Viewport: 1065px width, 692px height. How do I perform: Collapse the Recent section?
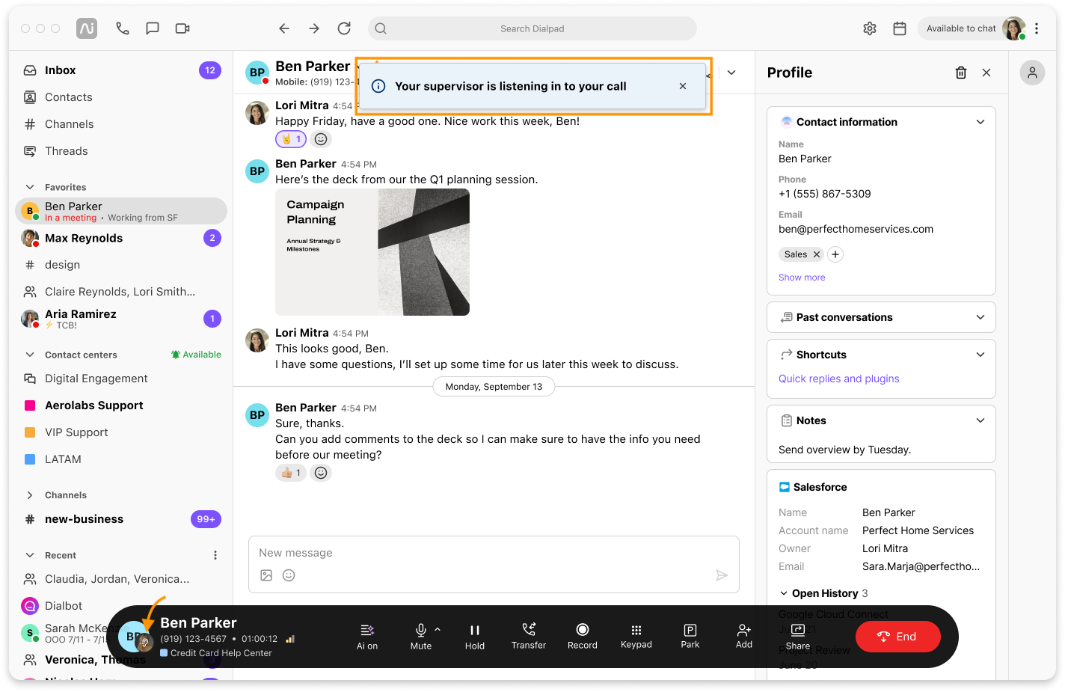30,555
